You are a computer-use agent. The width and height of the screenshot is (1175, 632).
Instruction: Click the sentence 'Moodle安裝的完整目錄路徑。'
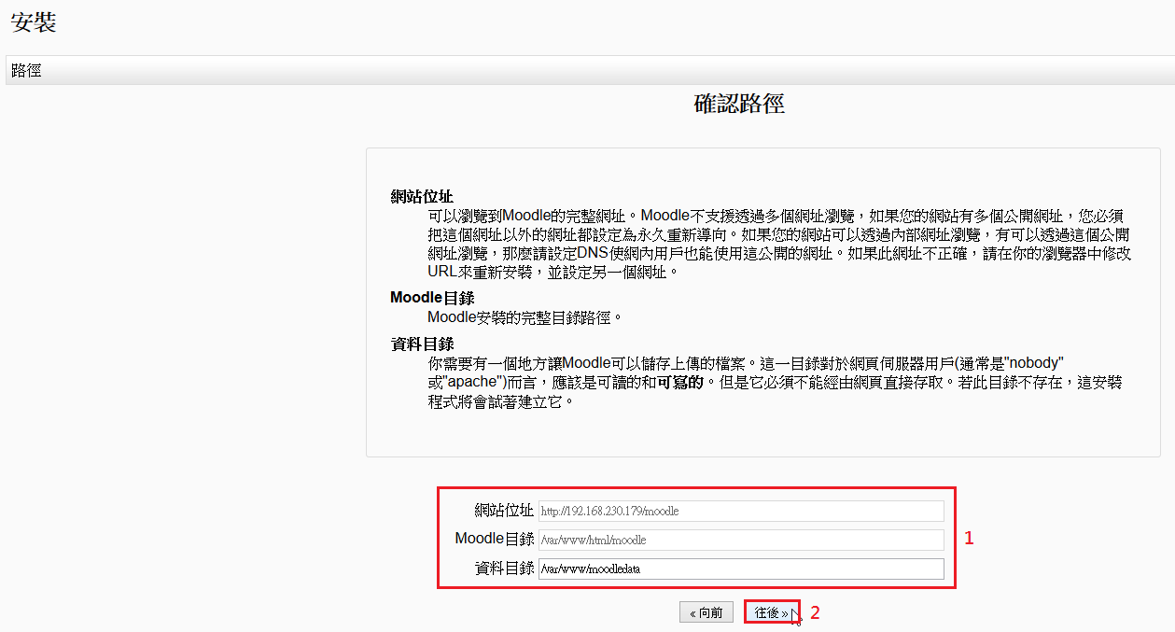(x=525, y=317)
